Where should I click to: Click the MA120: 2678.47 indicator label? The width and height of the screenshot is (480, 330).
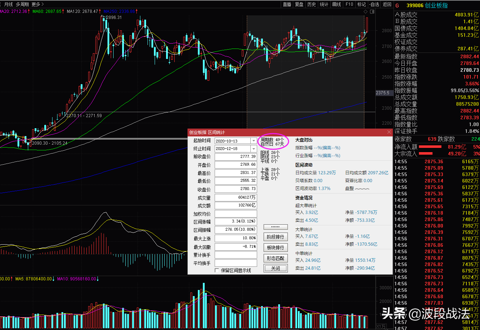(84, 11)
